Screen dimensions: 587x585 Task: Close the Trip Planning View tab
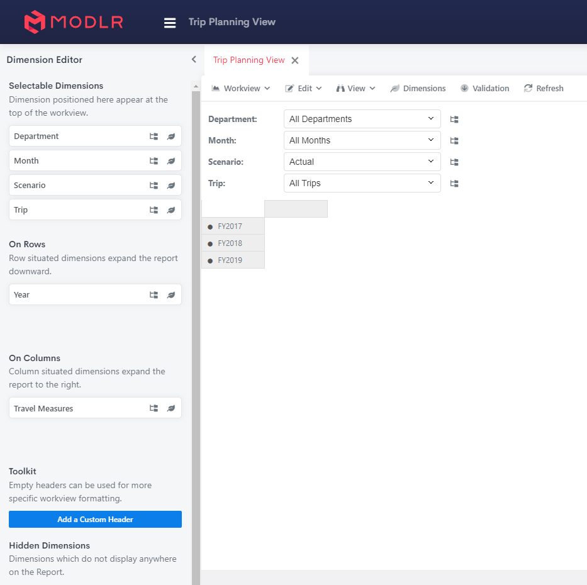(295, 61)
